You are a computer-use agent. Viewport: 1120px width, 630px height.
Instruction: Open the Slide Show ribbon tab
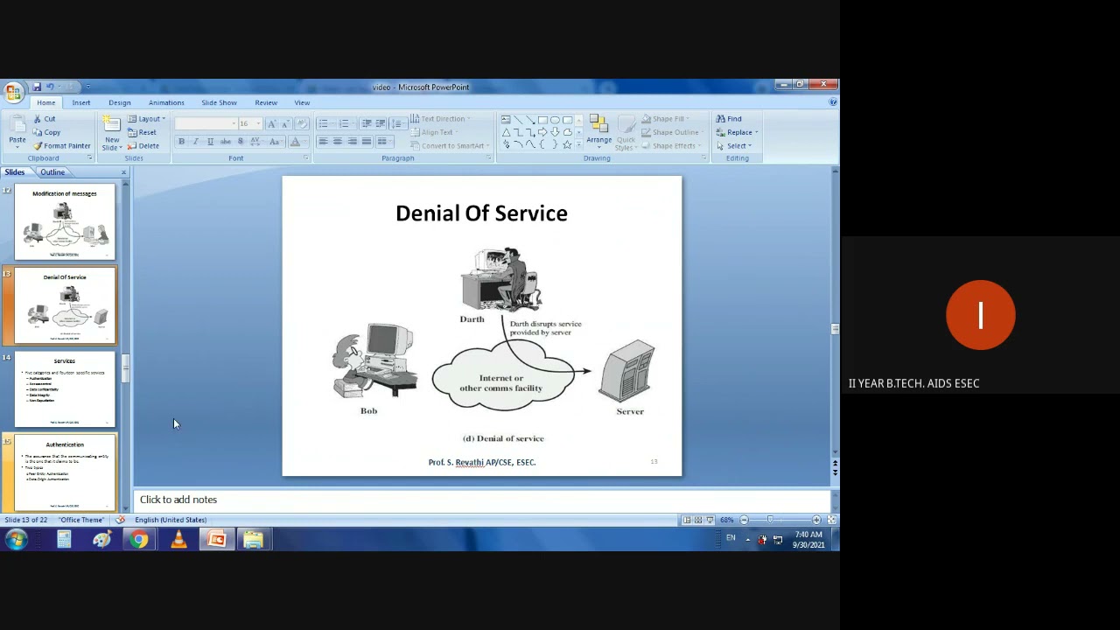tap(219, 102)
